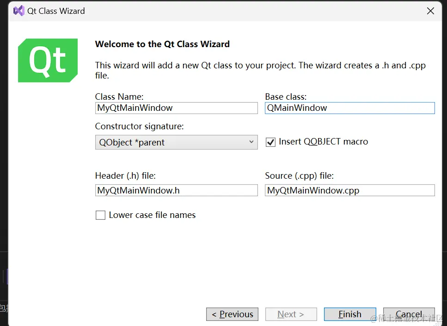Open the Constructor signature dropdown
The image size is (447, 326).
pos(177,142)
